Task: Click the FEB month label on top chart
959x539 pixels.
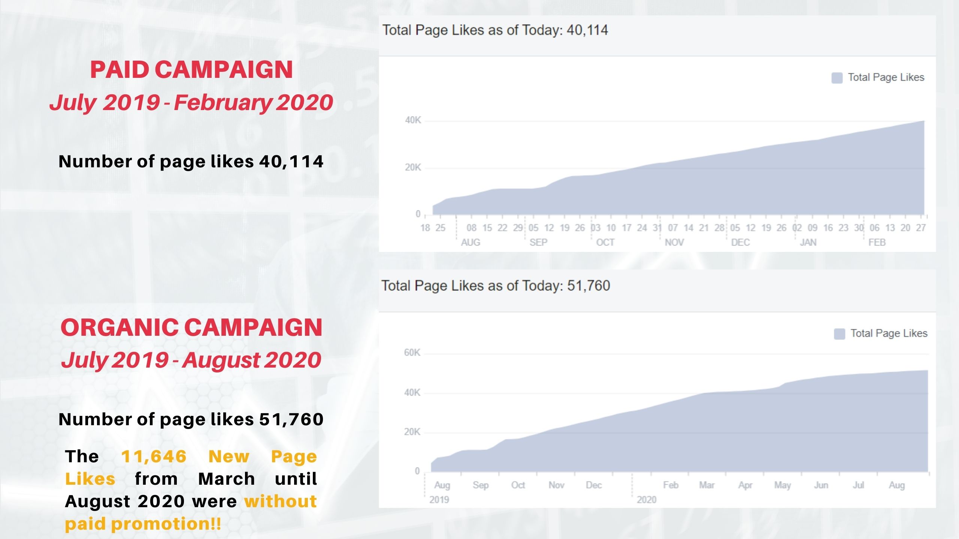Action: pyautogui.click(x=877, y=243)
